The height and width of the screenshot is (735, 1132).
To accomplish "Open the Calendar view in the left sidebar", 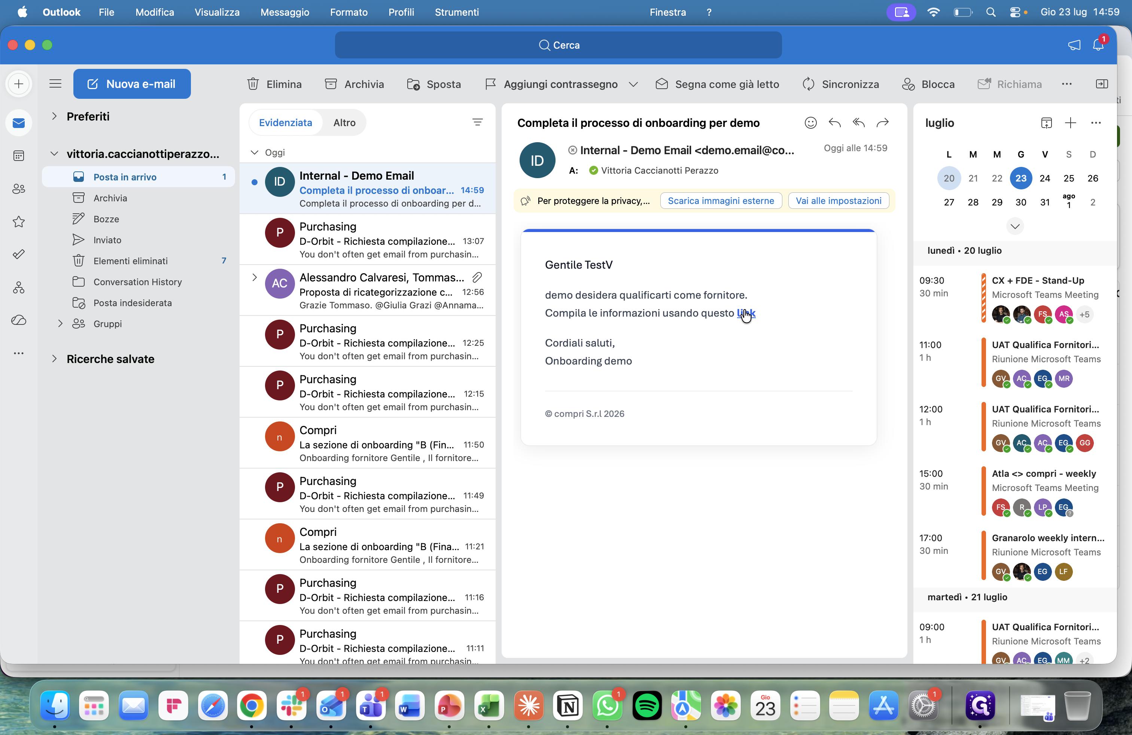I will [x=19, y=156].
